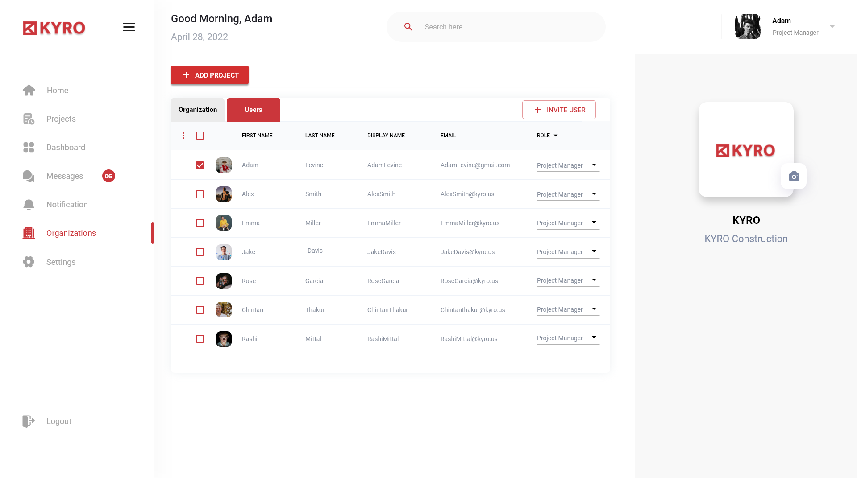
Task: Open Dashboard from the sidebar
Action: (x=66, y=148)
